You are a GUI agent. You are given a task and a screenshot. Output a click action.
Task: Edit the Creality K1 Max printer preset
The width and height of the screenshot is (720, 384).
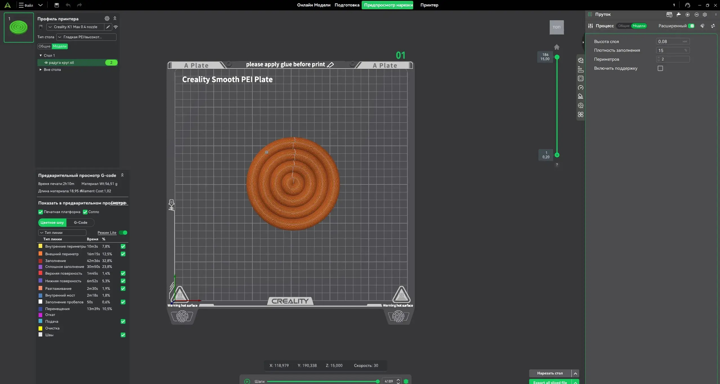(108, 27)
